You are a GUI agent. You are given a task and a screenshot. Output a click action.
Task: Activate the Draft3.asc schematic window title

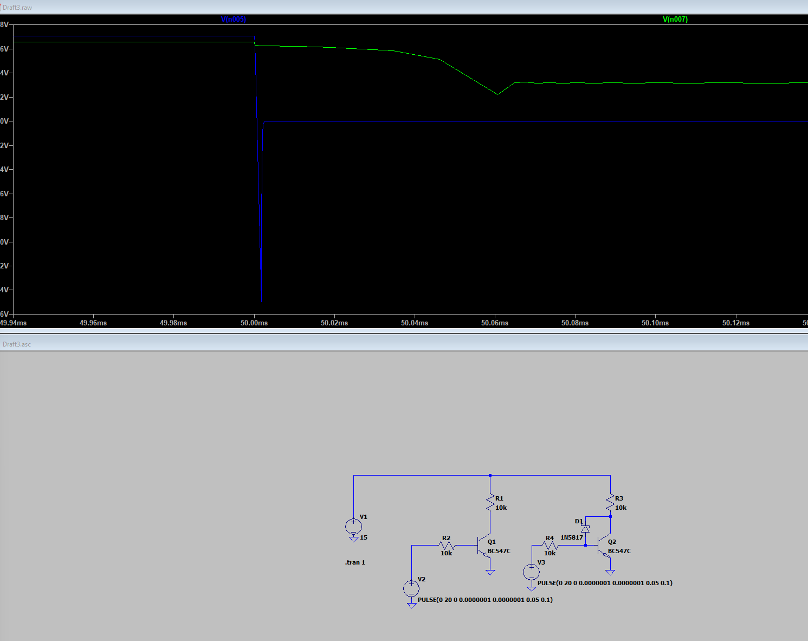(17, 344)
